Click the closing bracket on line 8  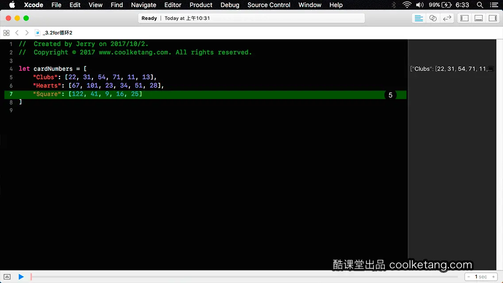click(x=20, y=102)
